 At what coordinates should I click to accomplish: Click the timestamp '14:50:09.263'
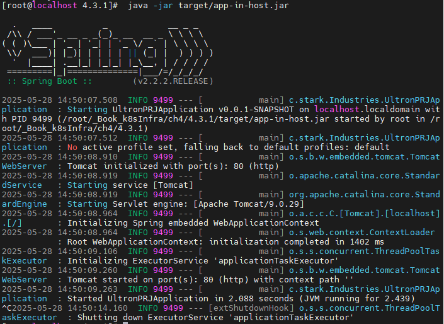pyautogui.click(x=88, y=289)
